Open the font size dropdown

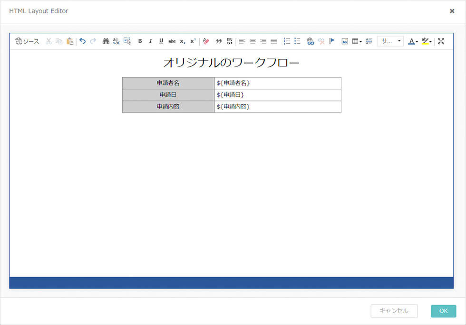click(x=390, y=41)
